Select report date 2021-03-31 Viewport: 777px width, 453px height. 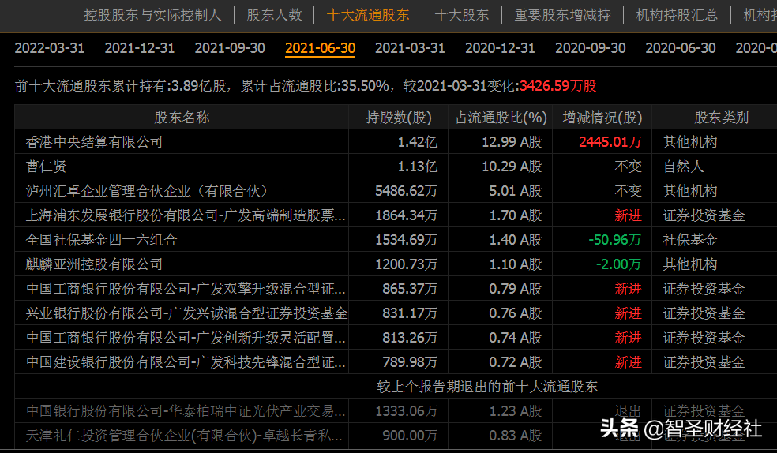click(x=410, y=48)
